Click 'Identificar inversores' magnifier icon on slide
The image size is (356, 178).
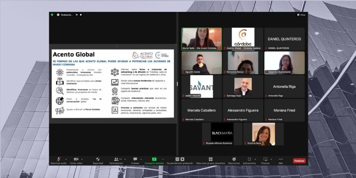coord(60,91)
